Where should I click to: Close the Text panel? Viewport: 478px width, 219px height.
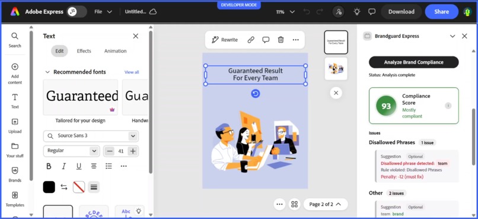136,36
